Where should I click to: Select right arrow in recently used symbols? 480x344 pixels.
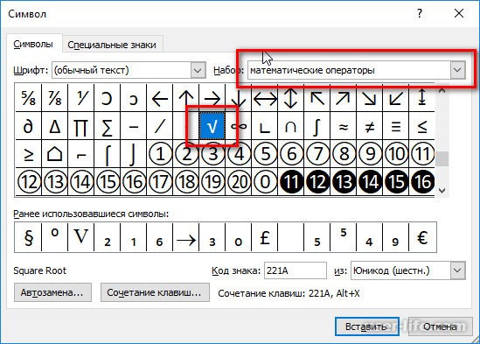click(x=186, y=237)
